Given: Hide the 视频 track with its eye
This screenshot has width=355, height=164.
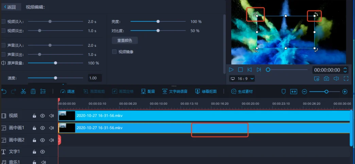Looking at the screenshot, I should click(43, 116).
